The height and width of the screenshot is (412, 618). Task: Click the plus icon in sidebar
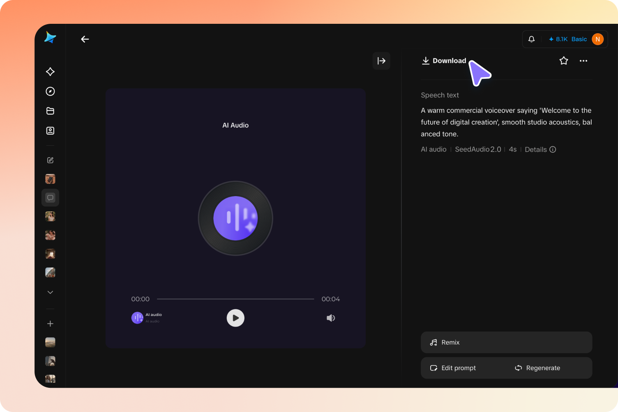[50, 324]
